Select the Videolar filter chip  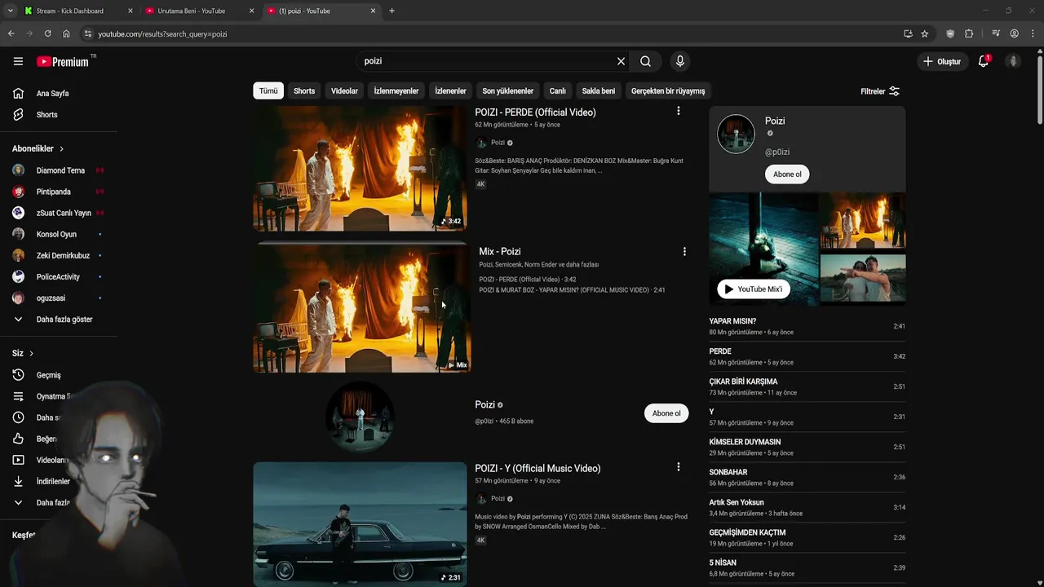pos(344,91)
